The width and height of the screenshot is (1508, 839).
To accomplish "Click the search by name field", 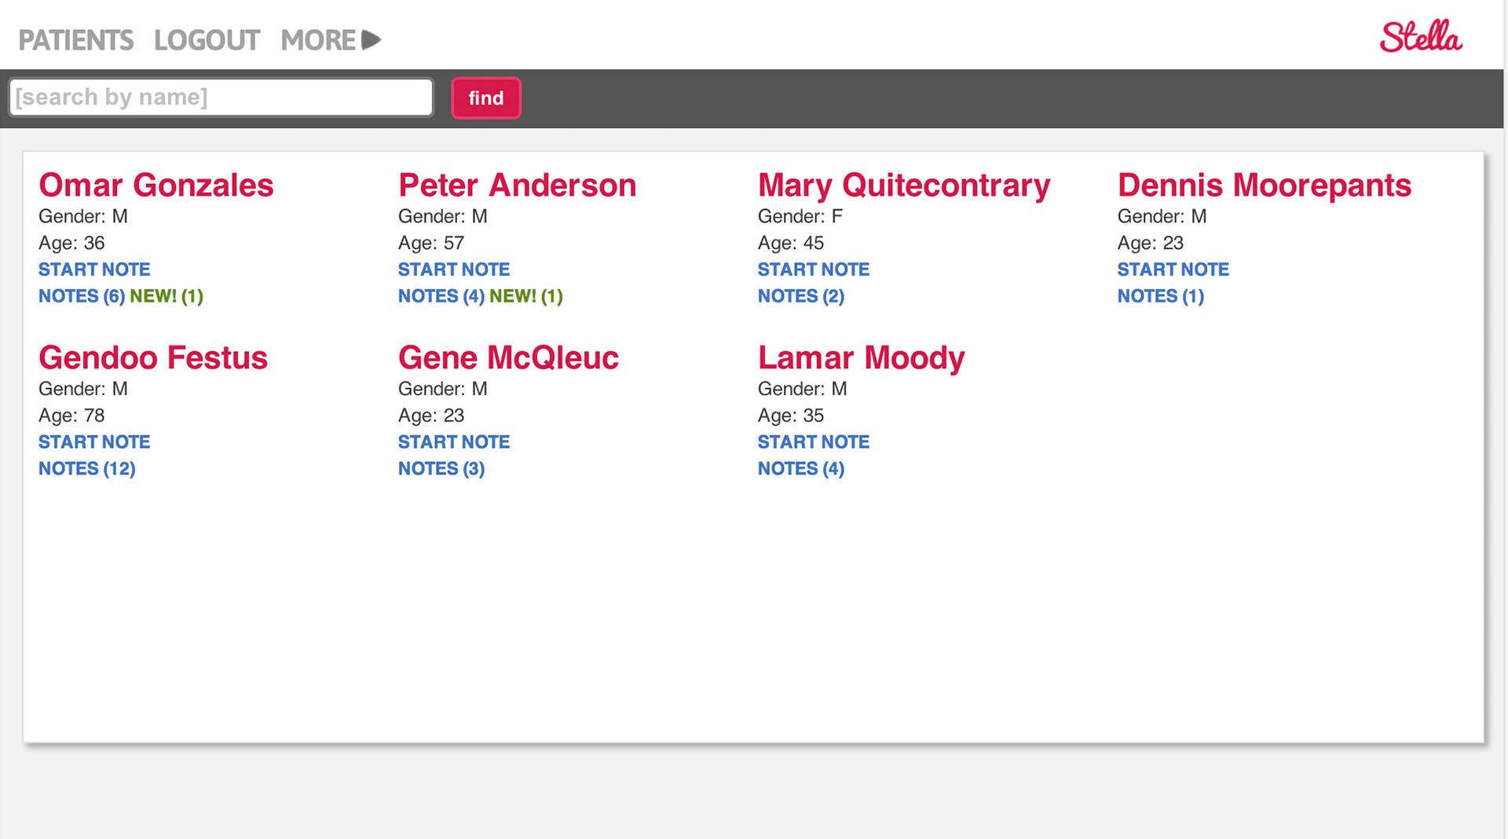I will (x=221, y=97).
